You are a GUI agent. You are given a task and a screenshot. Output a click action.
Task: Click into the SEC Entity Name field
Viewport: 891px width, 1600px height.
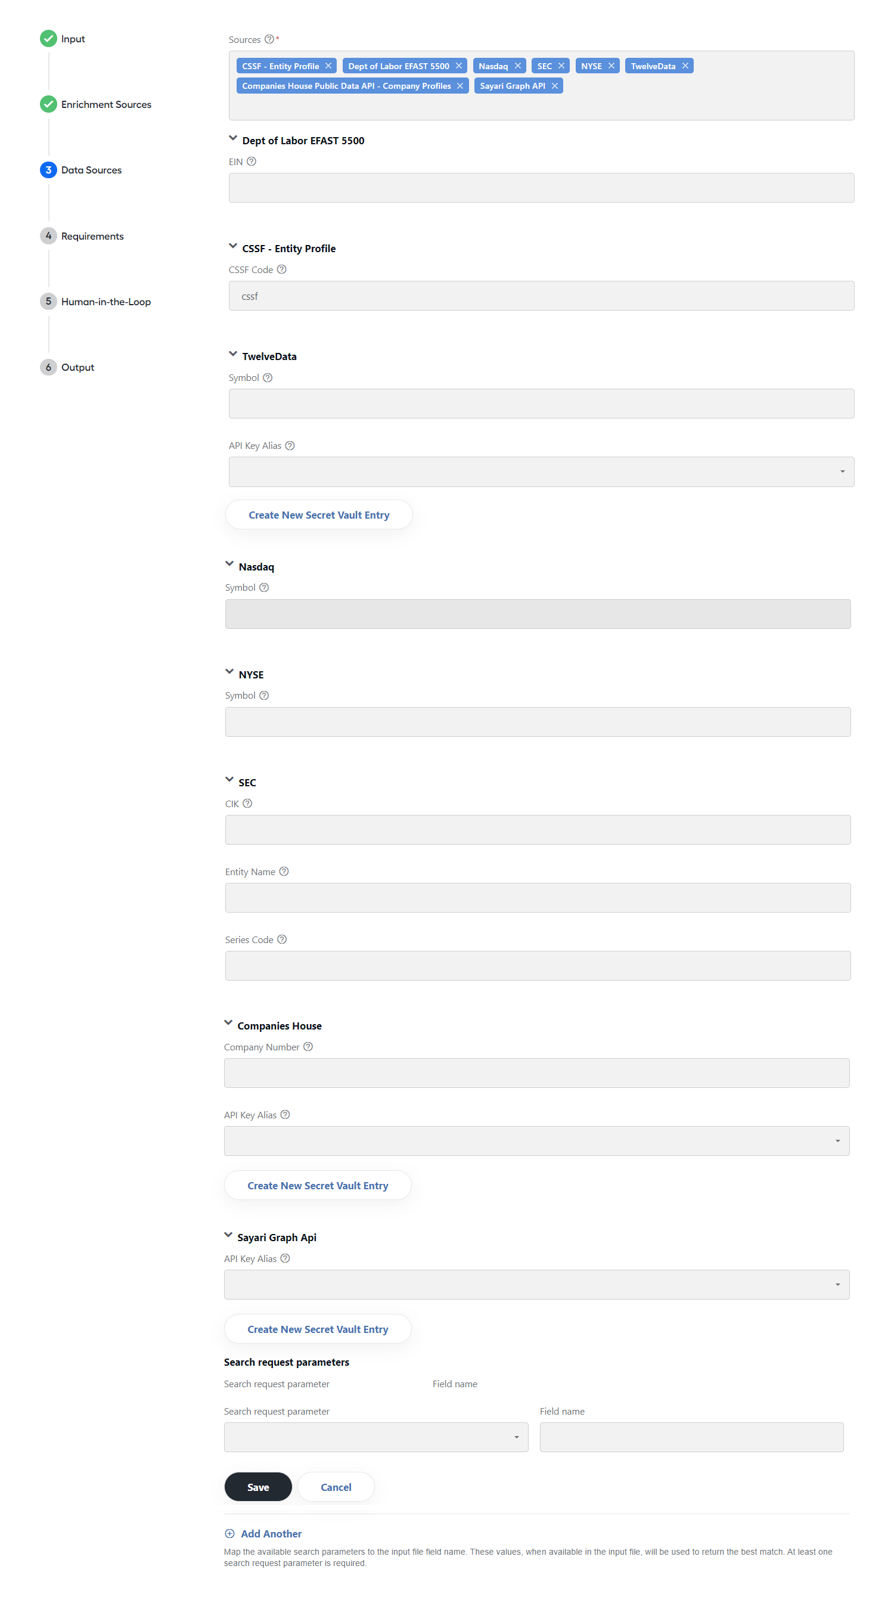click(x=538, y=898)
